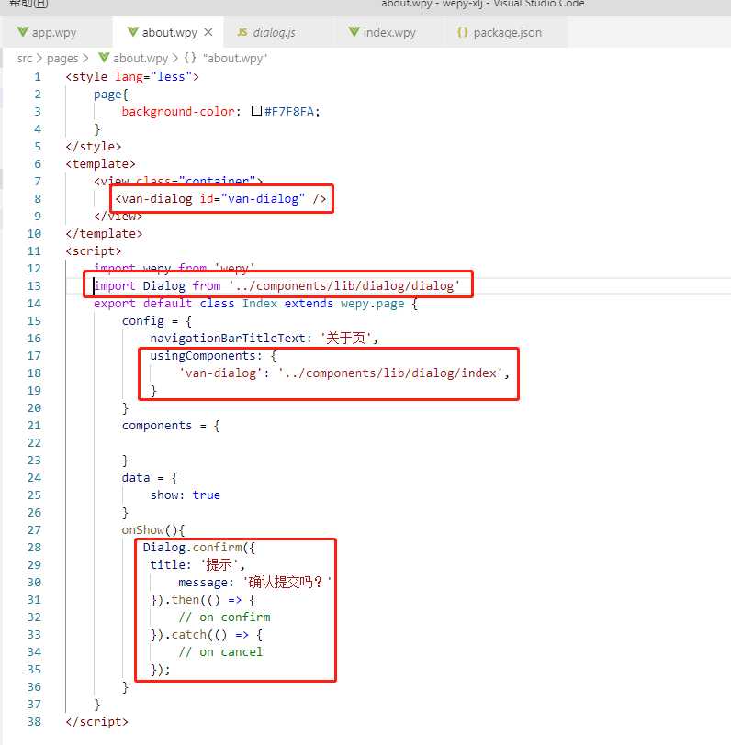Click the van-dialog tag on line 8
731x745 pixels.
[x=220, y=198]
